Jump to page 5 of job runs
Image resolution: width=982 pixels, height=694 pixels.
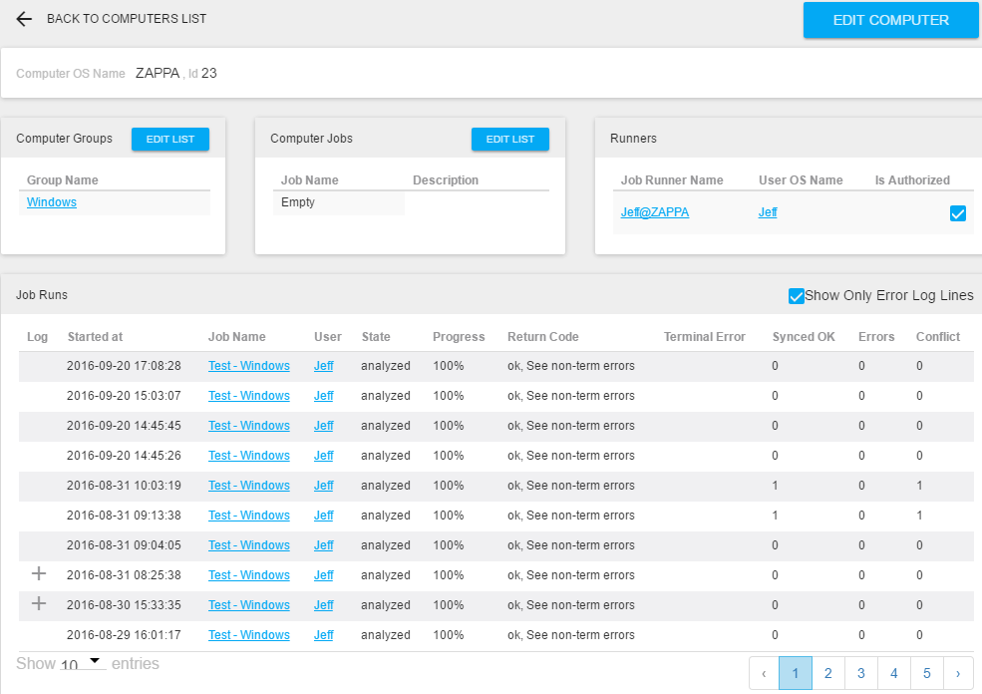(x=926, y=673)
